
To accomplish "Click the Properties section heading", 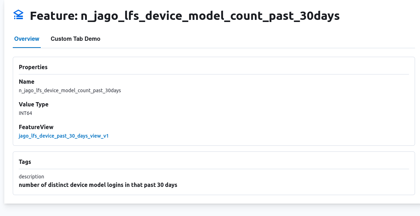I will (33, 67).
